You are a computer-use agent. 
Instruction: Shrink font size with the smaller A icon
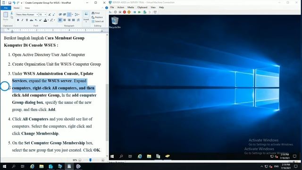[54, 15]
